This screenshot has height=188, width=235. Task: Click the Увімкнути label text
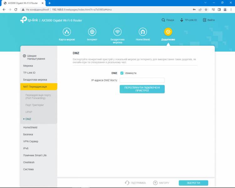pyautogui.click(x=131, y=73)
